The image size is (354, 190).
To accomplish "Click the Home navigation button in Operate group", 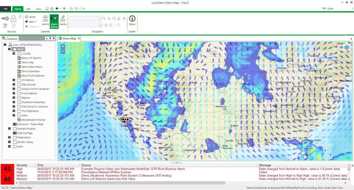I will (x=30, y=17).
